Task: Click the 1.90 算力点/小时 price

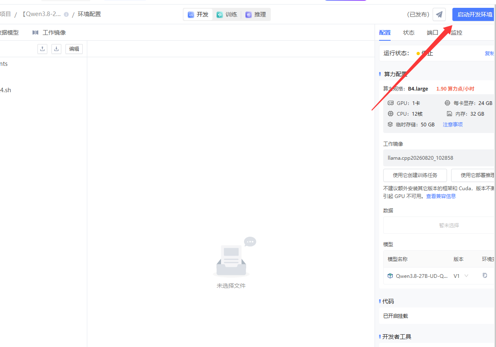Action: click(x=455, y=88)
